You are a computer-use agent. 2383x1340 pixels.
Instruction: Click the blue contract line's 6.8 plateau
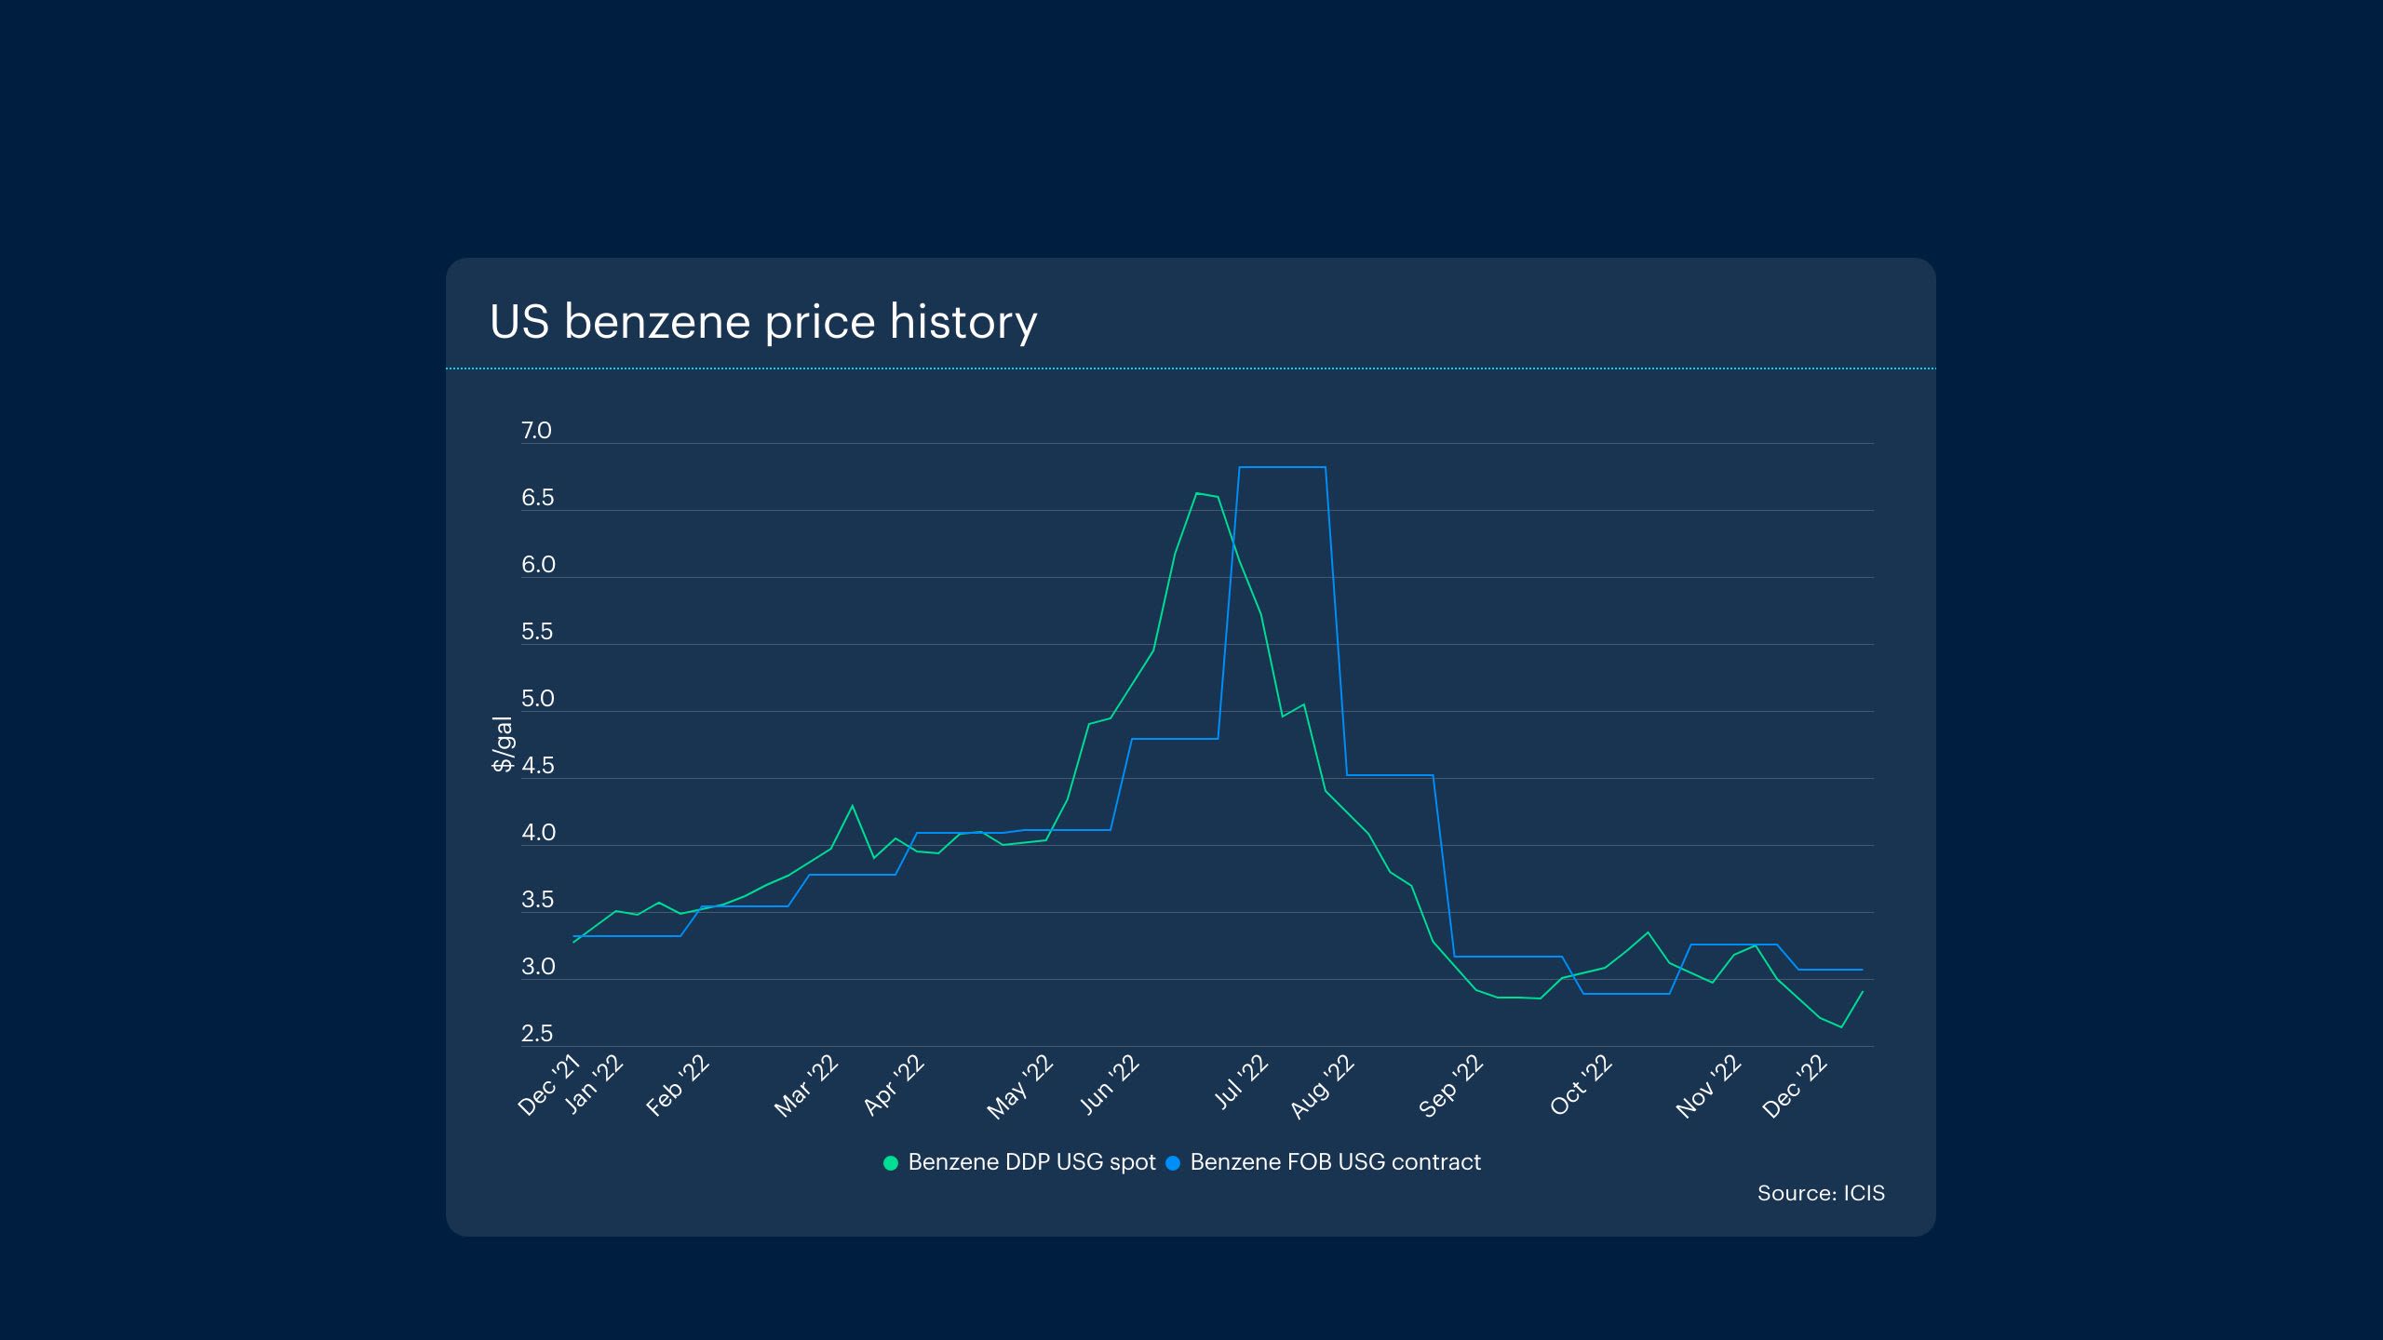(1282, 467)
